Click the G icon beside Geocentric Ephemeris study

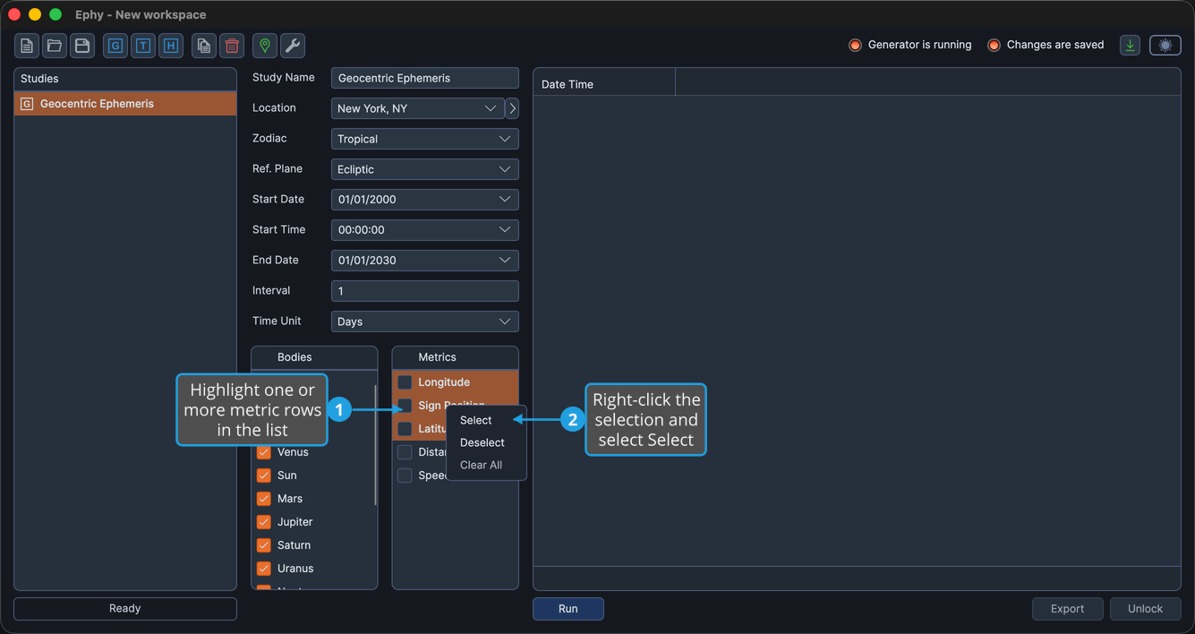point(27,104)
